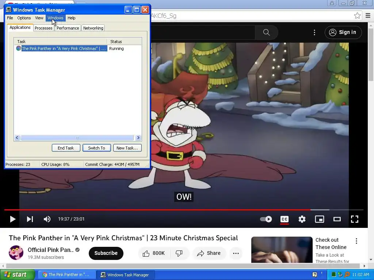
Task: Click the Sign in button
Action: pos(343,32)
